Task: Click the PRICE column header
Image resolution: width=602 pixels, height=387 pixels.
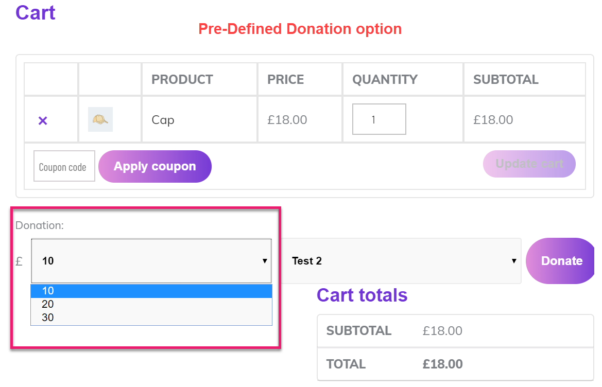Action: [x=286, y=80]
